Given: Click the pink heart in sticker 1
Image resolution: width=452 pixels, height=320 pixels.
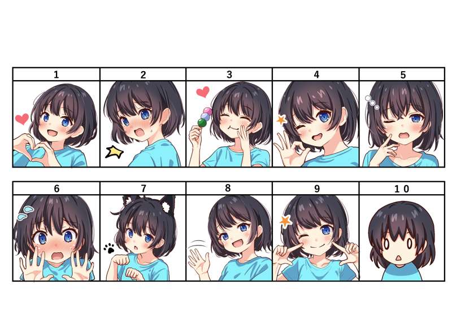Looking at the screenshot, I should point(22,119).
